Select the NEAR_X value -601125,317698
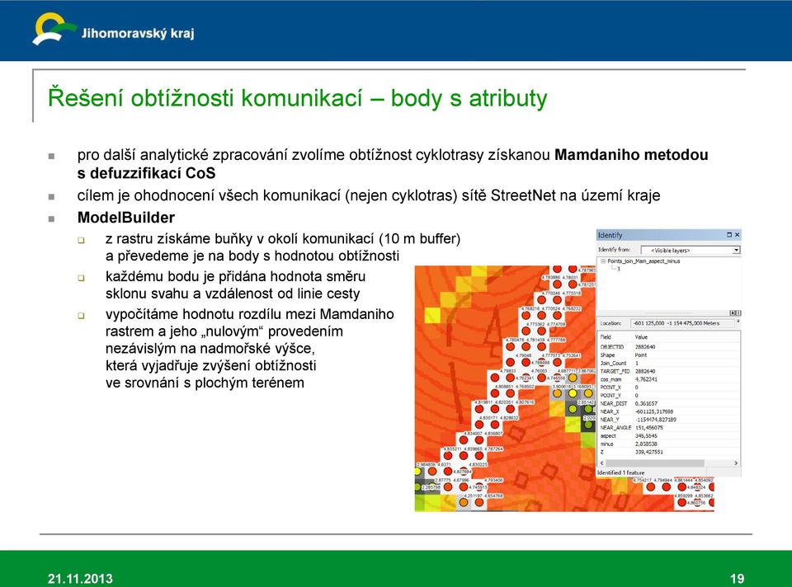This screenshot has height=587, width=792. (x=654, y=411)
